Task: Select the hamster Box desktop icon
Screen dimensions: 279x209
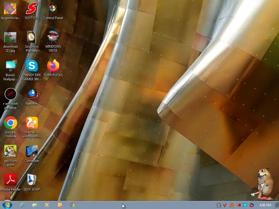Action: [10, 156]
